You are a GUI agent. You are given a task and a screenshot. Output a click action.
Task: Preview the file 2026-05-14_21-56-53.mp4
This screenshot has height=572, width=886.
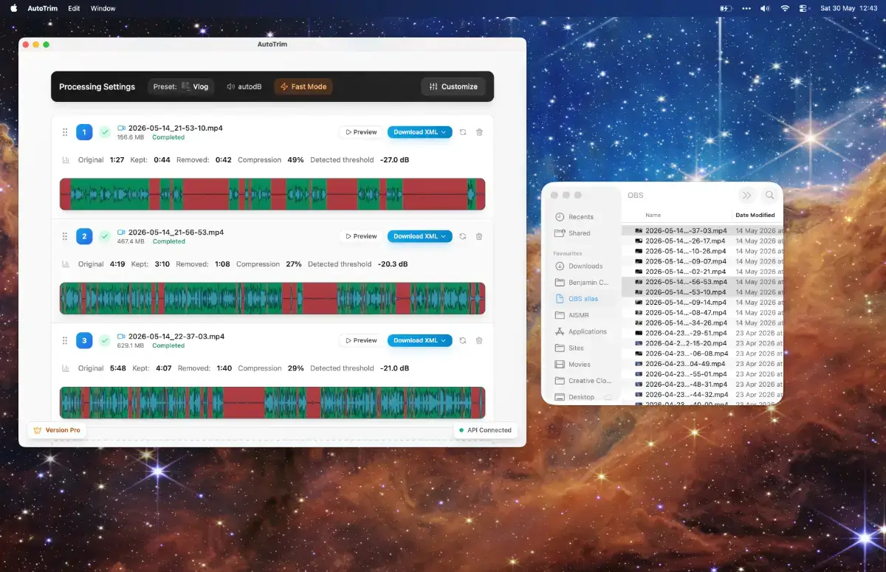pyautogui.click(x=362, y=236)
